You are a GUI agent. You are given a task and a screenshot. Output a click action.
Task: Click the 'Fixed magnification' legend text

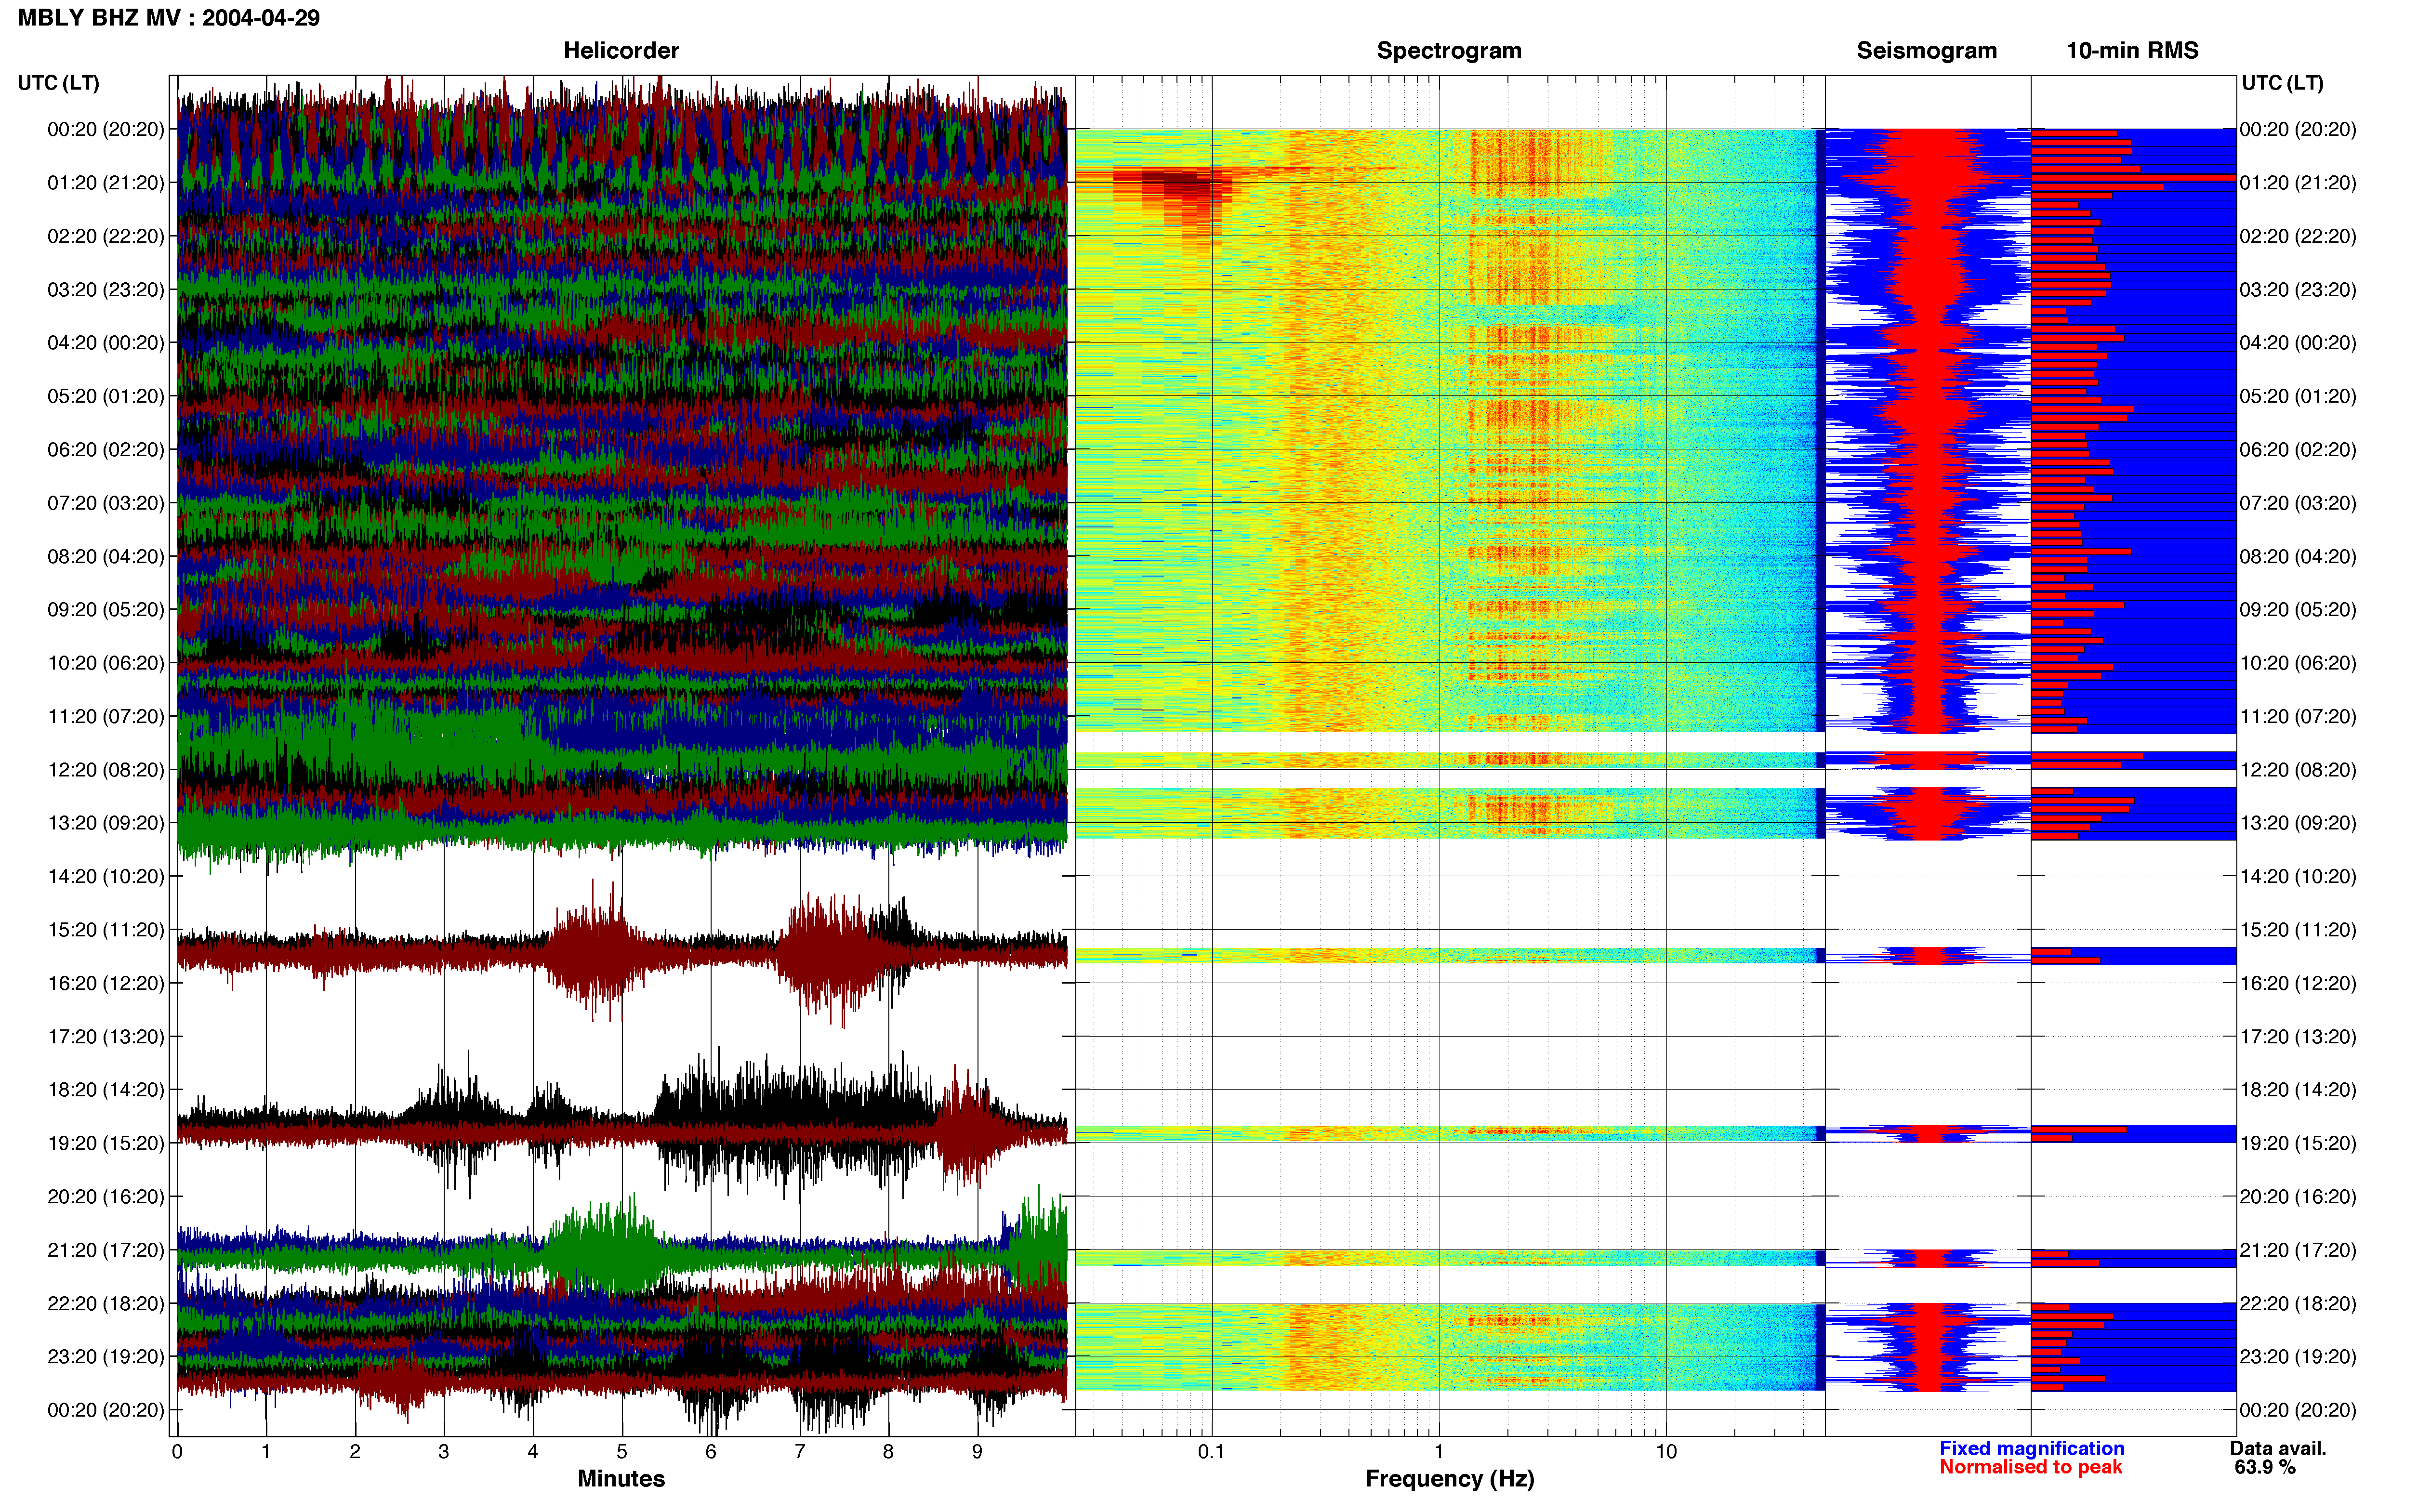click(x=2031, y=1448)
